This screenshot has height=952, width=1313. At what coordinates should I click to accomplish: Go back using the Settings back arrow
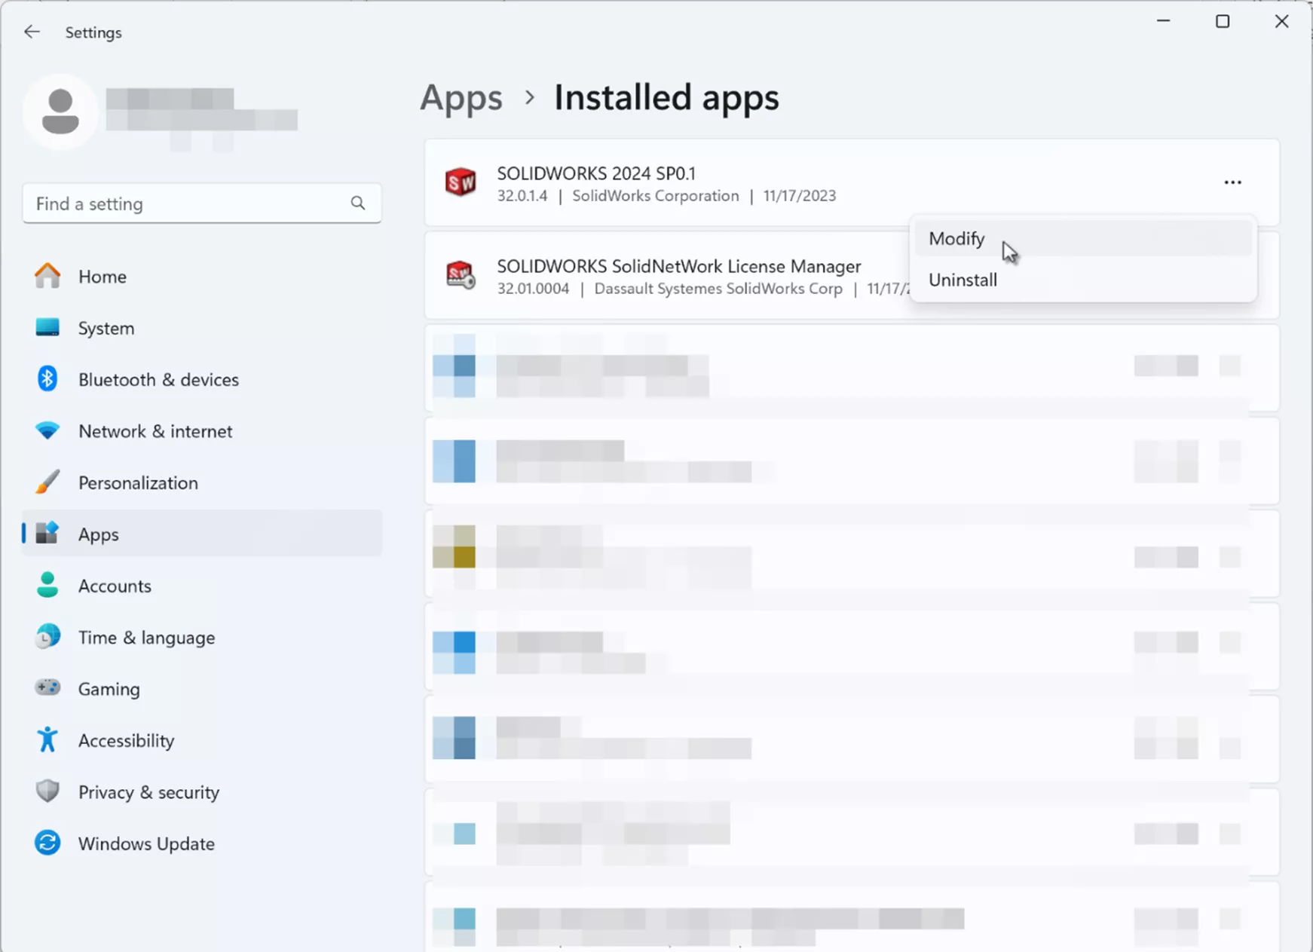click(32, 32)
